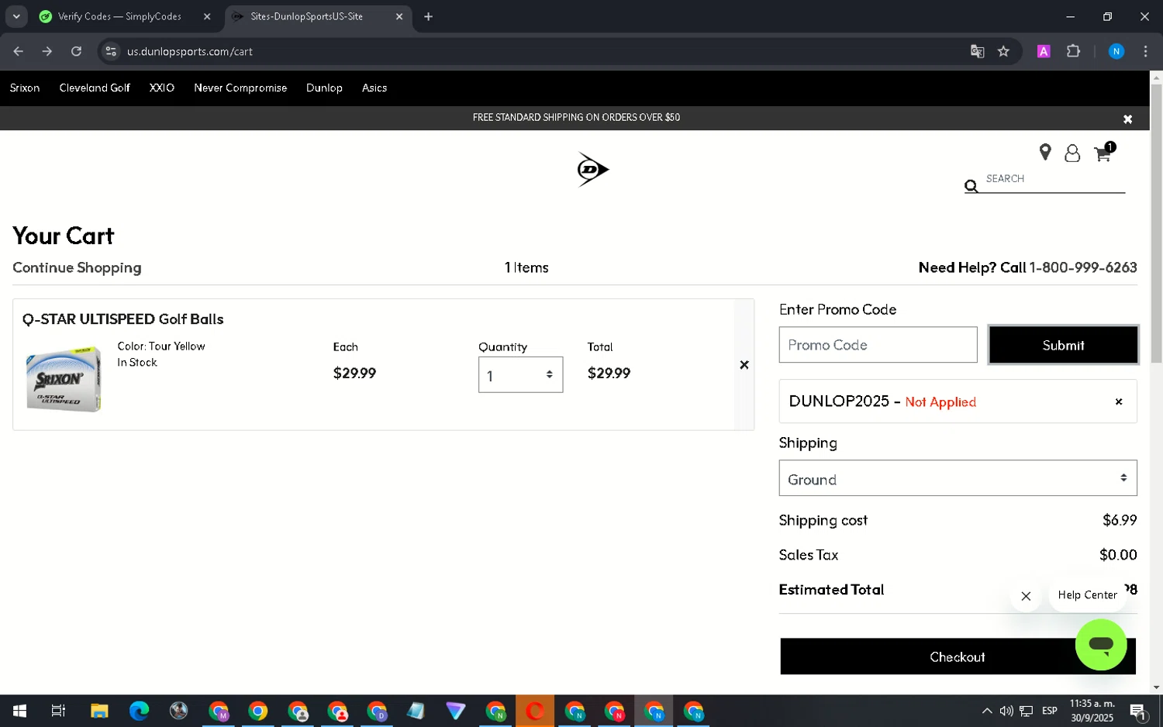Open a new browser tab
1163x727 pixels.
(428, 16)
